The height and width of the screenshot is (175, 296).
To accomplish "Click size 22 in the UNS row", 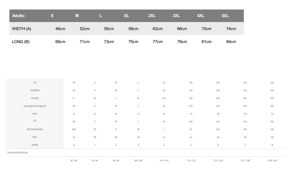I will click(272, 114).
